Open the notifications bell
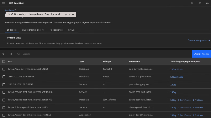Image resolution: width=211 pixels, height=118 pixels. [207, 3]
